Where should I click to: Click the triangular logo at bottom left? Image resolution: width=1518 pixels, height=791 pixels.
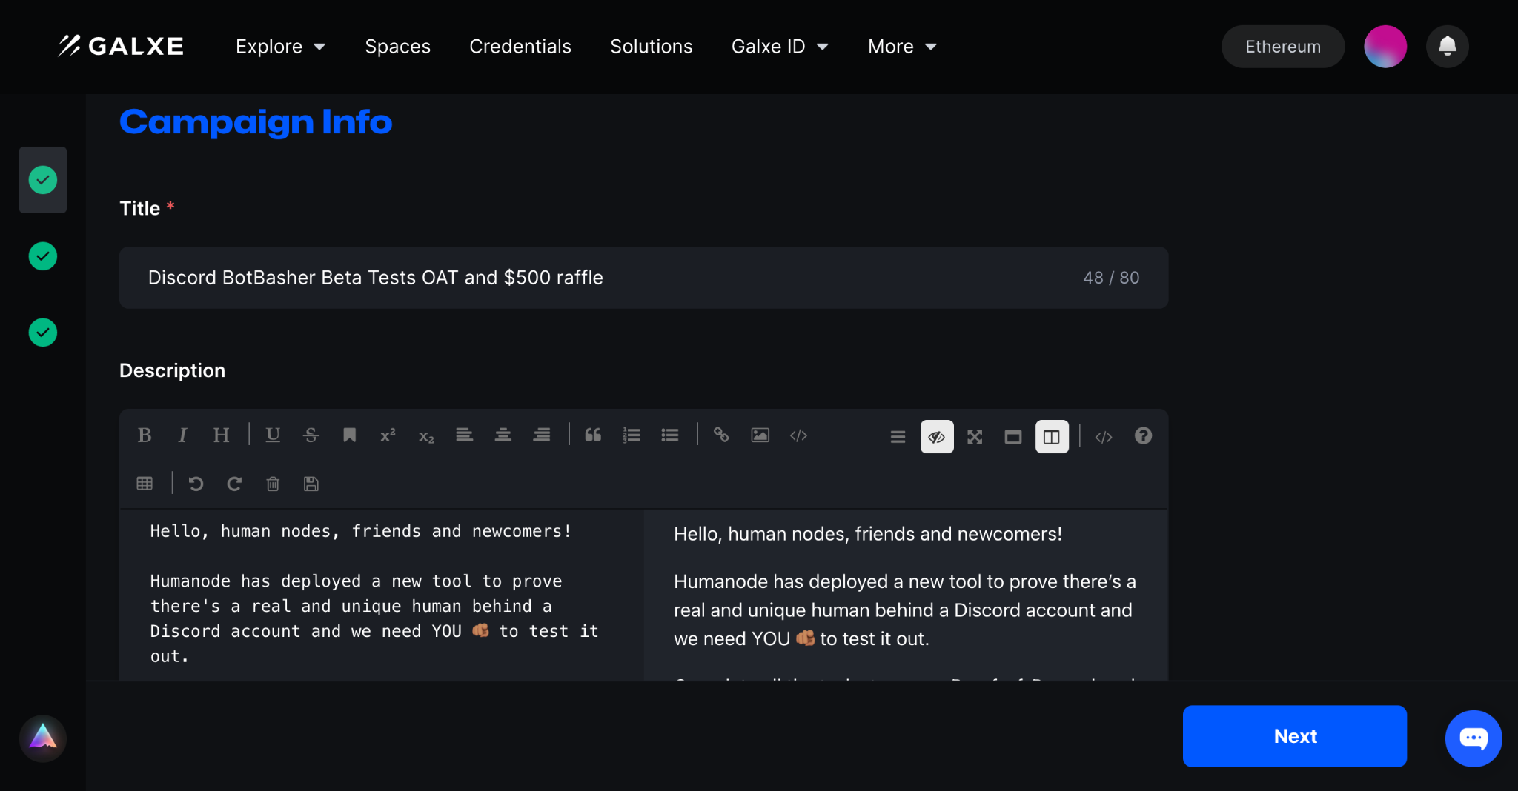43,738
